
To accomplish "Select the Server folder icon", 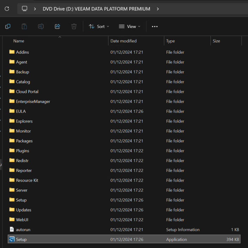I will click(x=12, y=190).
